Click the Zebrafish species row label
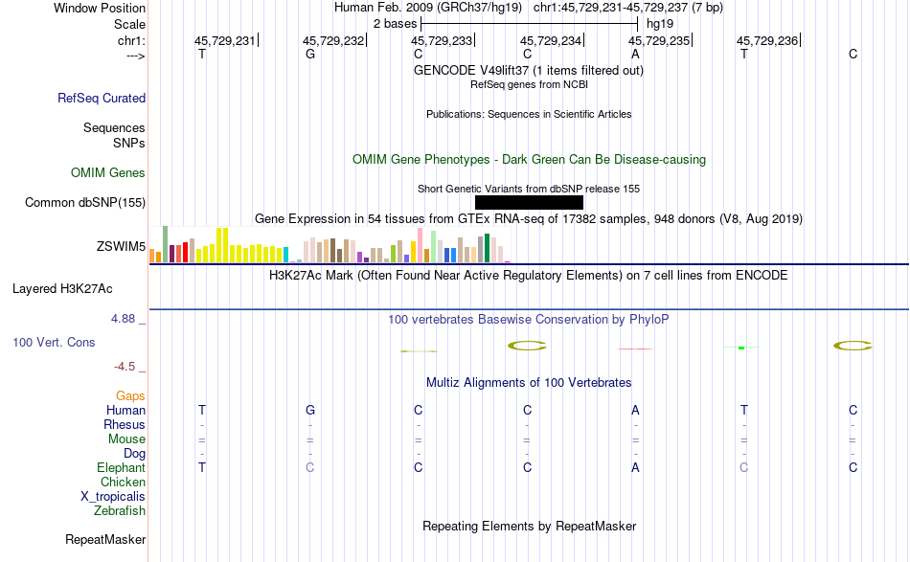 120,511
